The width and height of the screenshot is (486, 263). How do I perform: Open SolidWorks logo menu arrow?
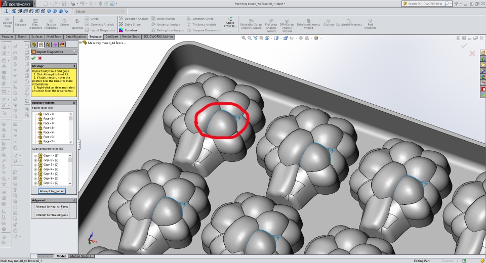[x=33, y=4]
